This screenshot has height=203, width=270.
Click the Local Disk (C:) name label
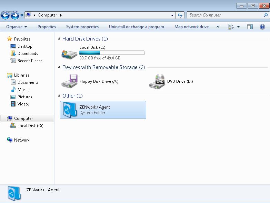(x=92, y=47)
